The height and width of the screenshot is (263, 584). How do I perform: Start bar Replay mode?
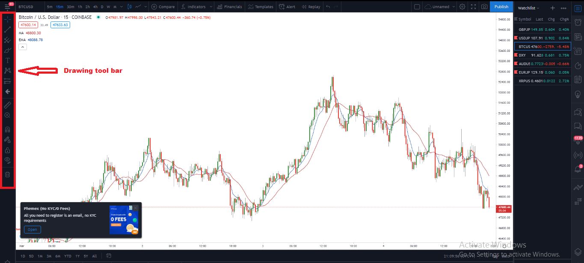coord(311,7)
